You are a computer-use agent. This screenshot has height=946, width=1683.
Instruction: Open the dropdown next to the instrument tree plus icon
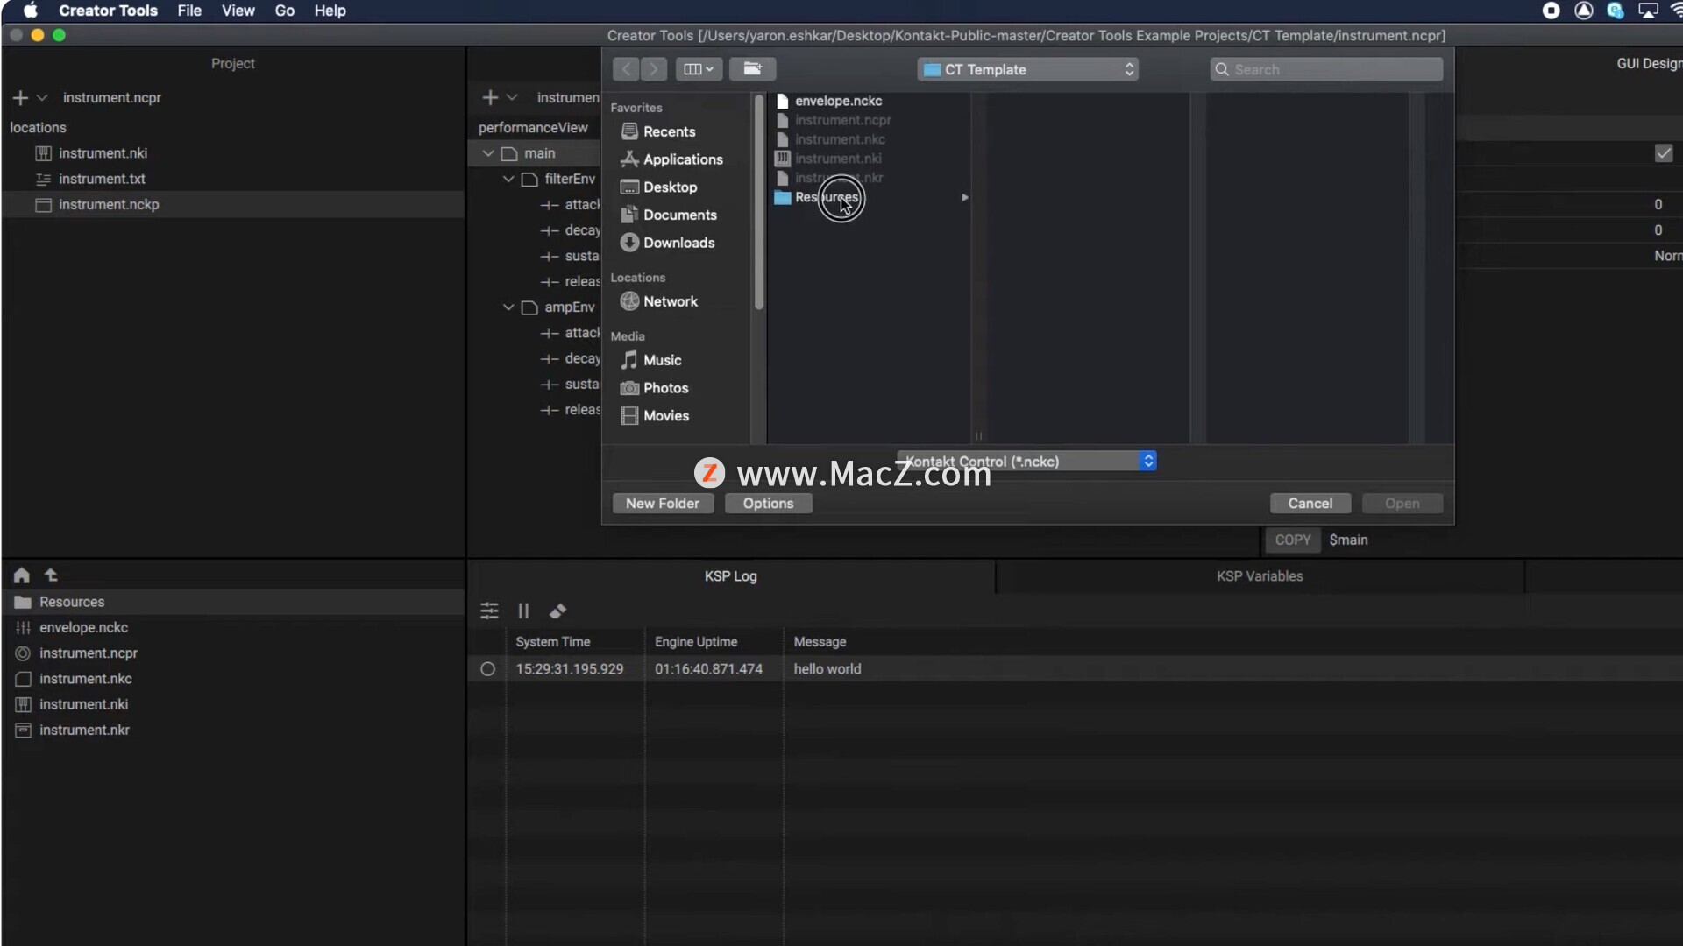[512, 98]
